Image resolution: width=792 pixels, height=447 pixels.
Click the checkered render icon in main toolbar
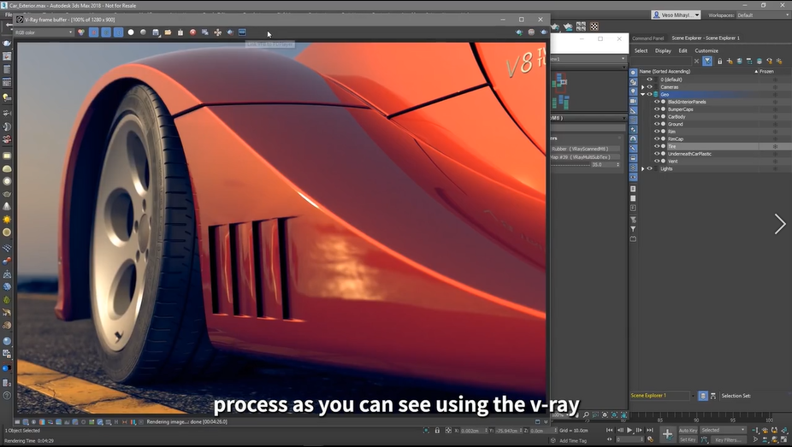pyautogui.click(x=594, y=26)
